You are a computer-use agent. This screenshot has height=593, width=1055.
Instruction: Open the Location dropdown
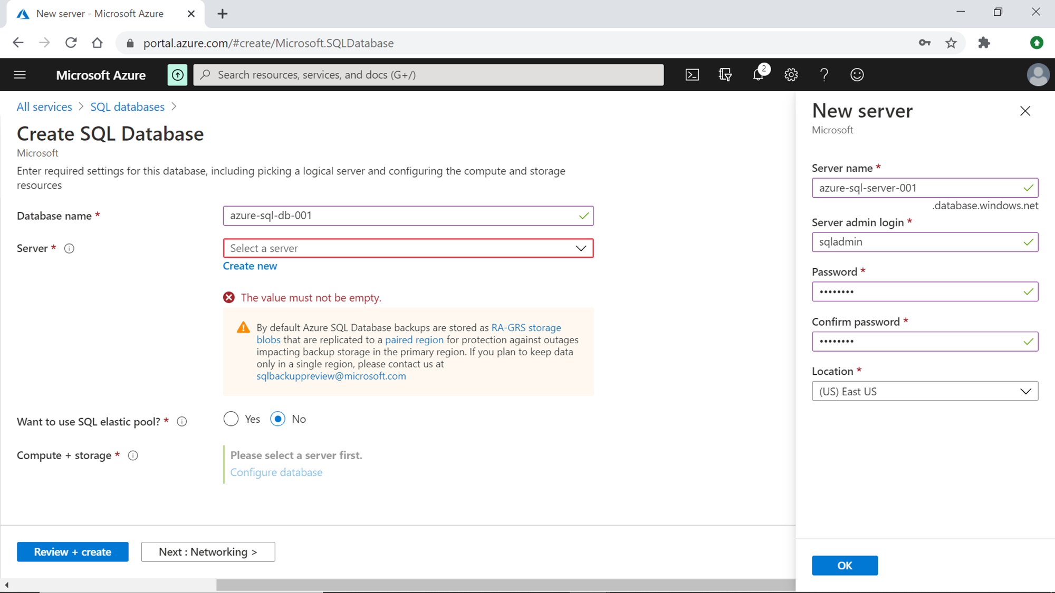pos(924,391)
